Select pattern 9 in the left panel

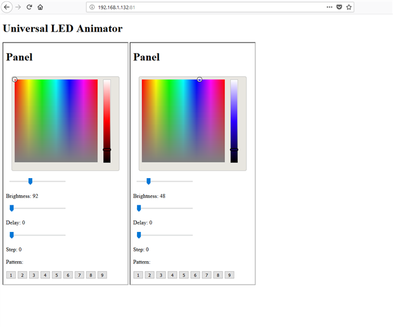102,275
